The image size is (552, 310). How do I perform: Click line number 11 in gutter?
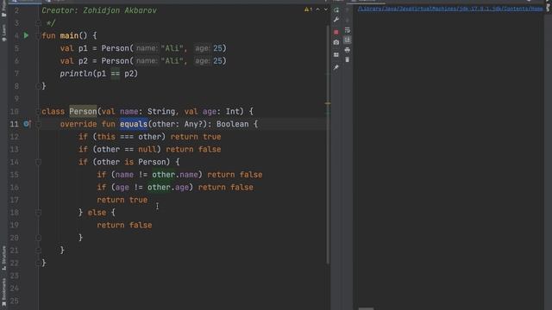pos(14,124)
